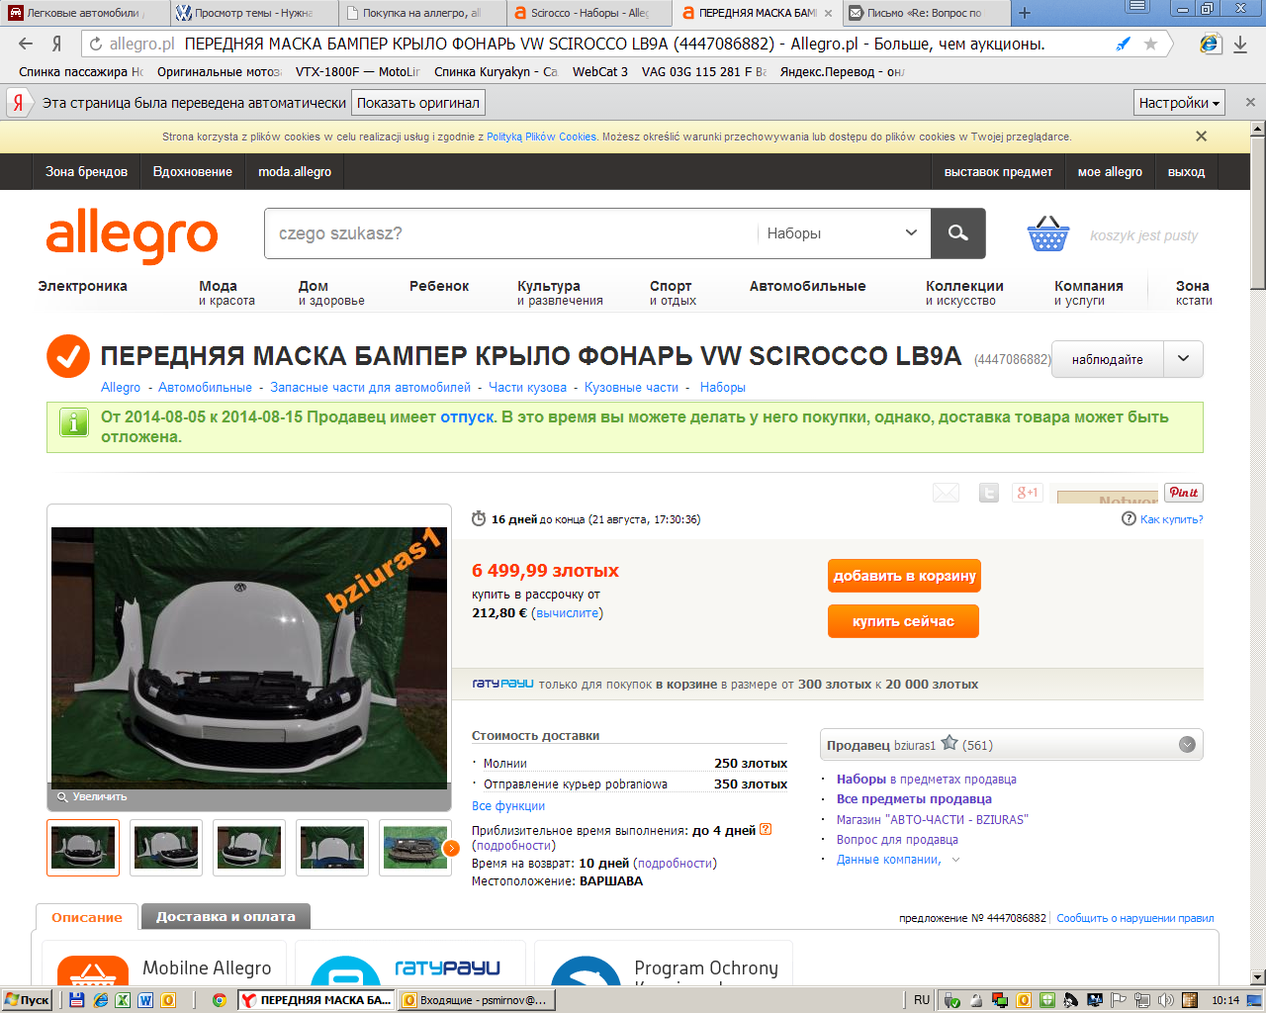Image resolution: width=1266 pixels, height=1013 pixels.
Task: Share listing via envelope email icon
Action: coord(946,493)
